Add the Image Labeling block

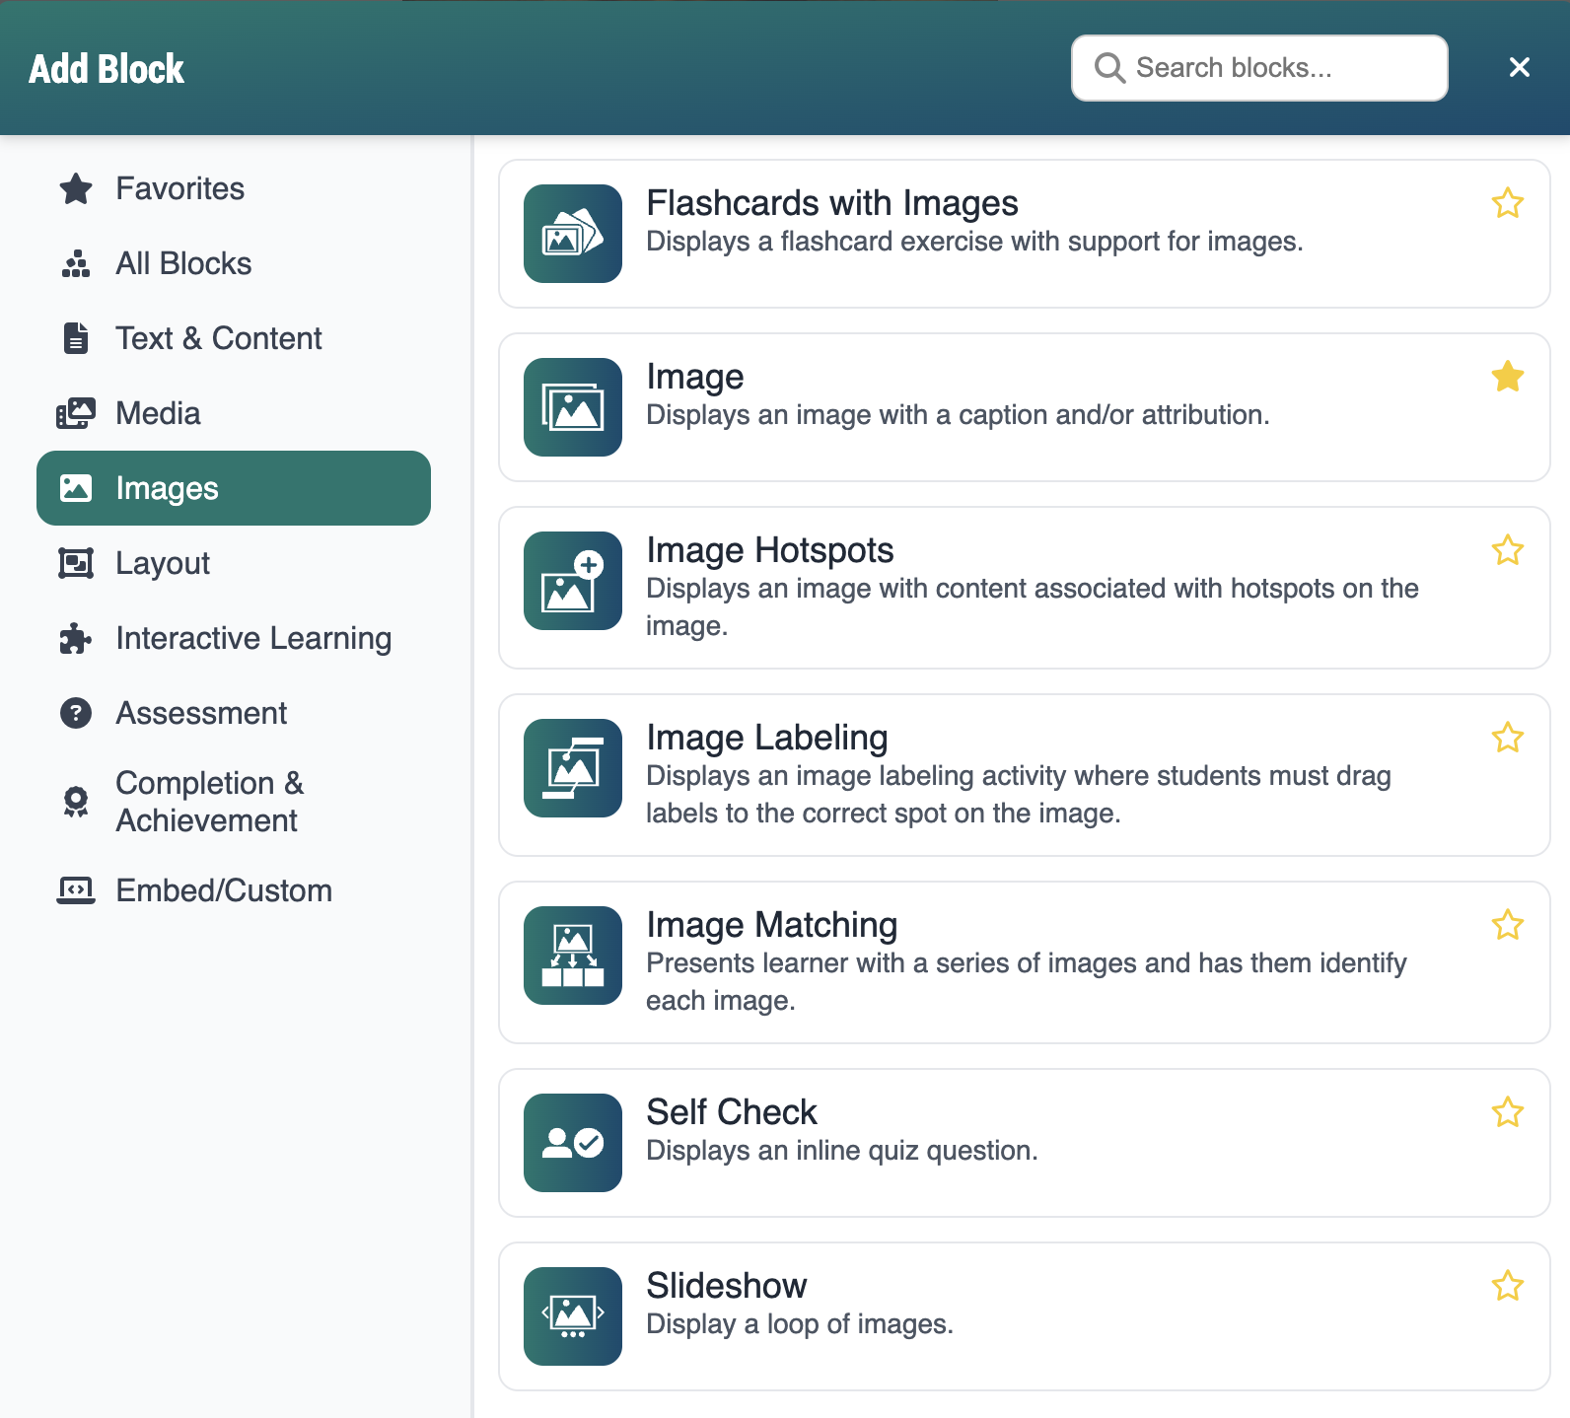(x=1025, y=775)
